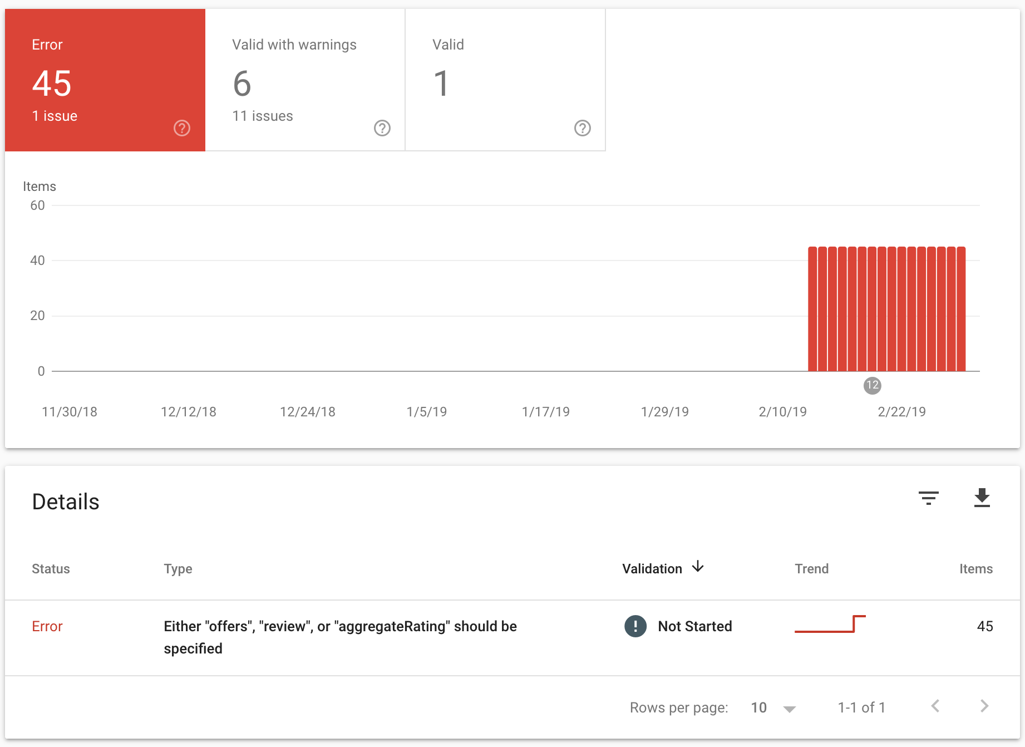The height and width of the screenshot is (747, 1025).
Task: Click the previous page arrow icon
Action: point(935,706)
